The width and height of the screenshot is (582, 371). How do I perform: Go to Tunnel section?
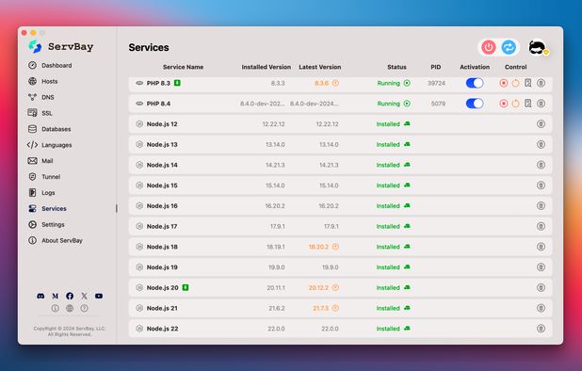coord(44,177)
